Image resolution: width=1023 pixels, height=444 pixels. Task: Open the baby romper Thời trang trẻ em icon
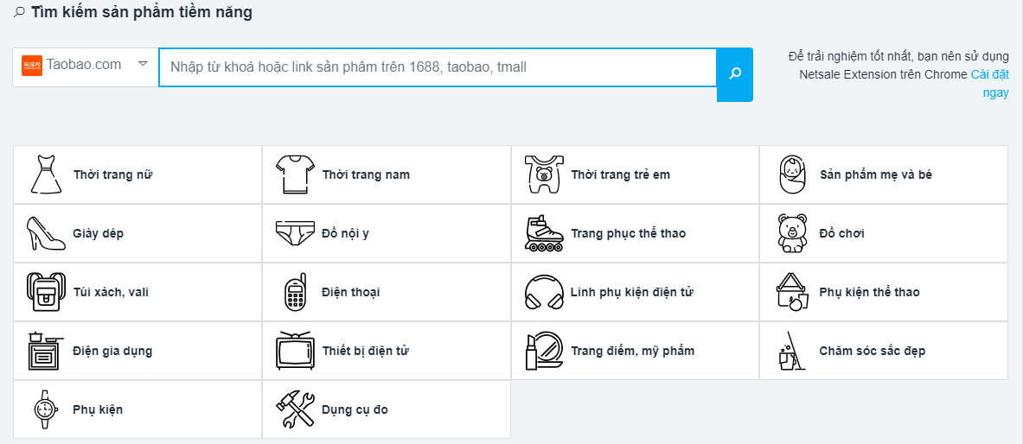coord(543,174)
